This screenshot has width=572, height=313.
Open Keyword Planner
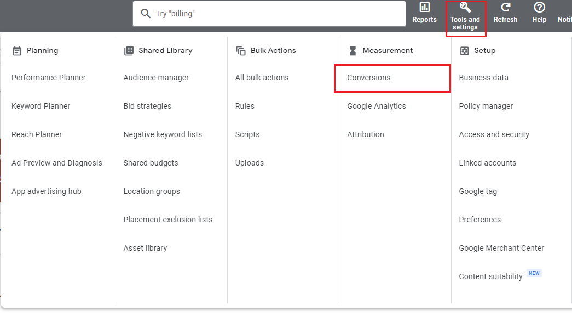(x=41, y=106)
